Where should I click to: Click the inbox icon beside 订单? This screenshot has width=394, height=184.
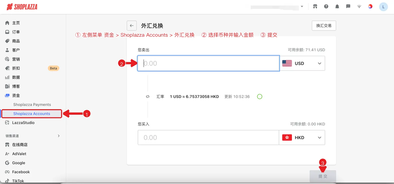click(x=7, y=32)
